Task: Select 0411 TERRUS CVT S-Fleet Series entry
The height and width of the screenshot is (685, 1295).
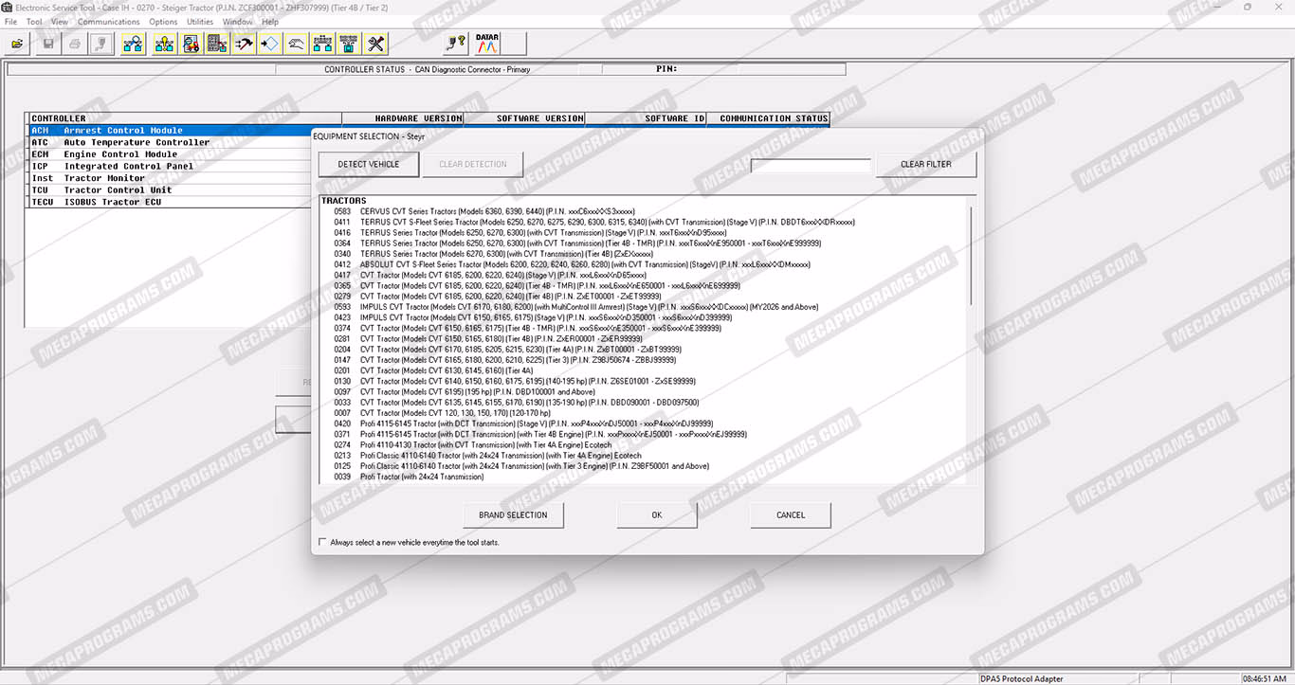Action: [x=594, y=222]
